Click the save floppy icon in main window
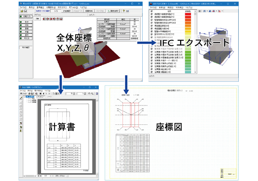This screenshot has width=258, height=181. [x=25, y=11]
